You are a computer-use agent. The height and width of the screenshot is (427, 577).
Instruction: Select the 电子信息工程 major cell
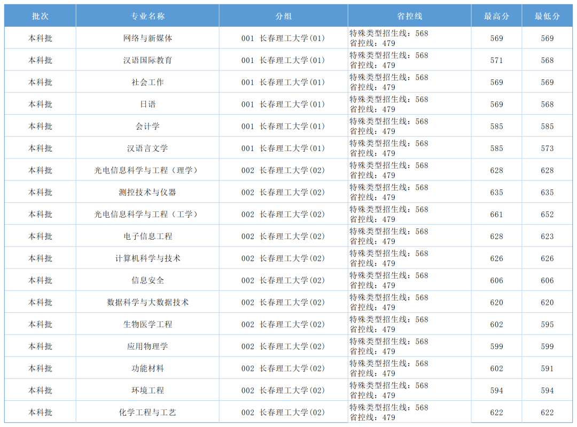pos(147,236)
